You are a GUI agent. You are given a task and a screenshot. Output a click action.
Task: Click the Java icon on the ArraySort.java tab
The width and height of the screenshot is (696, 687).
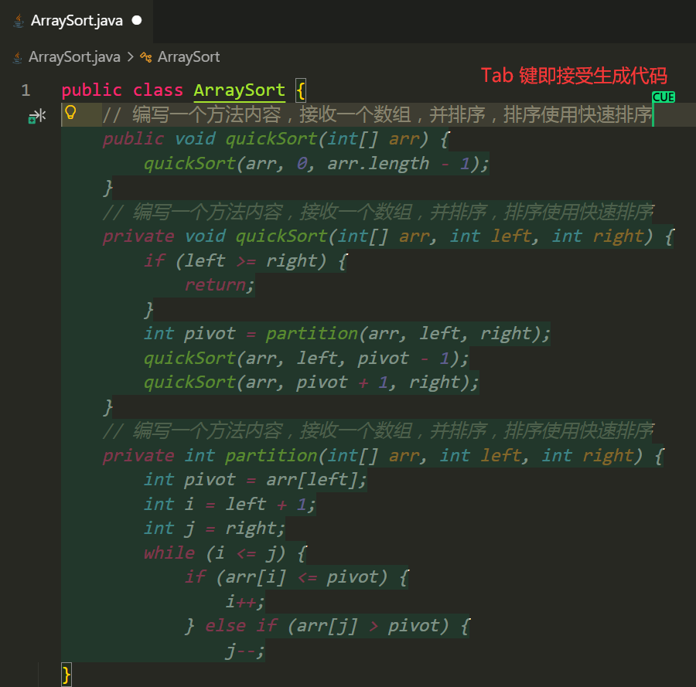click(17, 21)
